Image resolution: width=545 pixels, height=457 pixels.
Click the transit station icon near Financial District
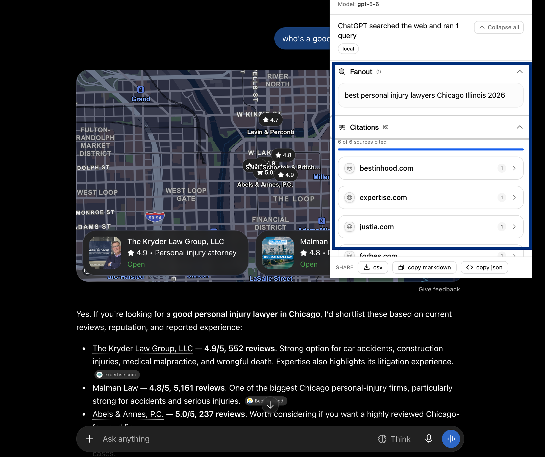click(321, 221)
